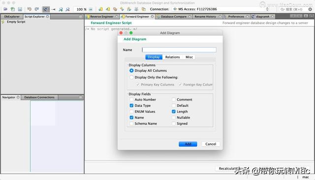Toggle the highlighted diagram mode tool
Image resolution: width=315 pixels, height=180 pixels.
(46, 9)
